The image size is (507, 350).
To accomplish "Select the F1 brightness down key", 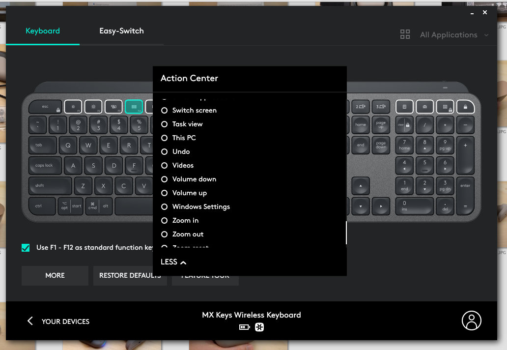I will (x=73, y=106).
